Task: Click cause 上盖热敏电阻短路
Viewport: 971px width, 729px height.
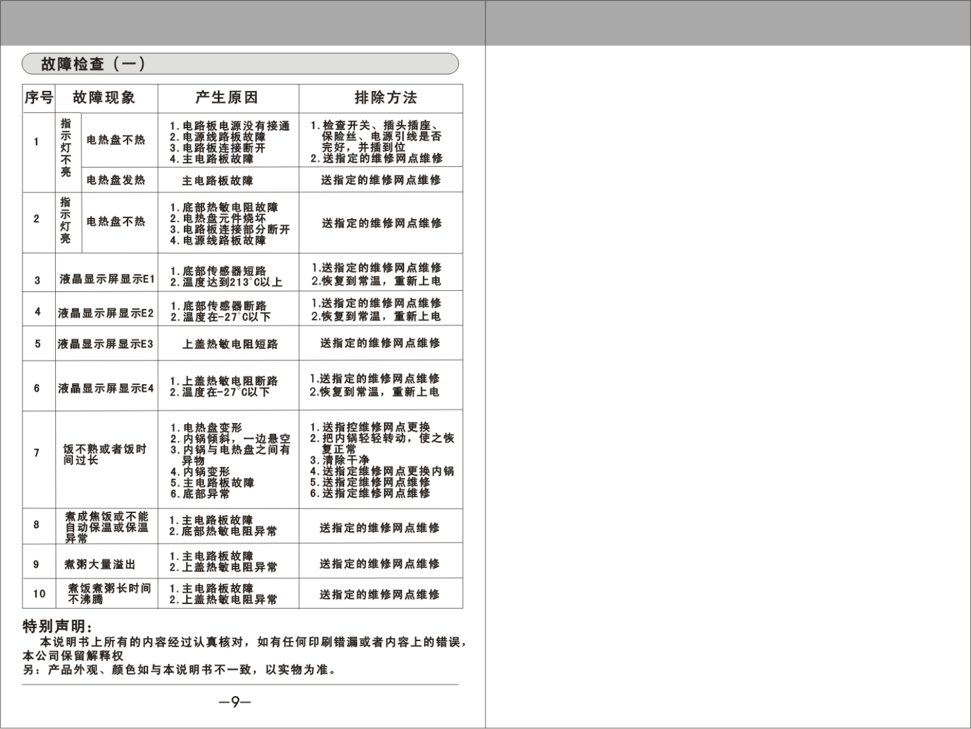Action: click(230, 344)
